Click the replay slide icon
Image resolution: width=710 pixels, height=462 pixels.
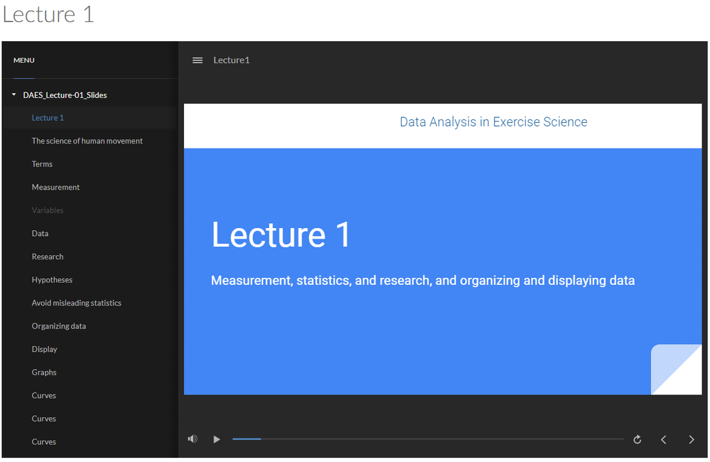[638, 439]
